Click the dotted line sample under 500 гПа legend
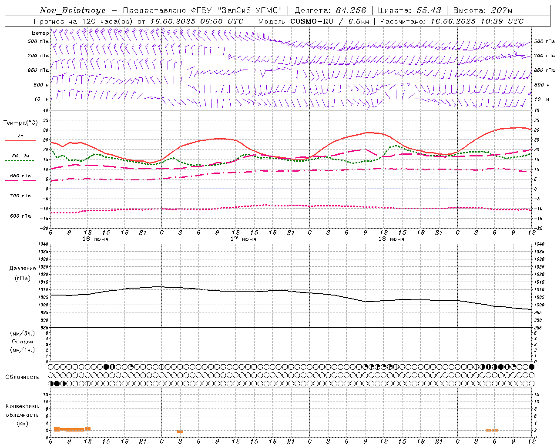The width and height of the screenshot is (557, 445). [20, 221]
